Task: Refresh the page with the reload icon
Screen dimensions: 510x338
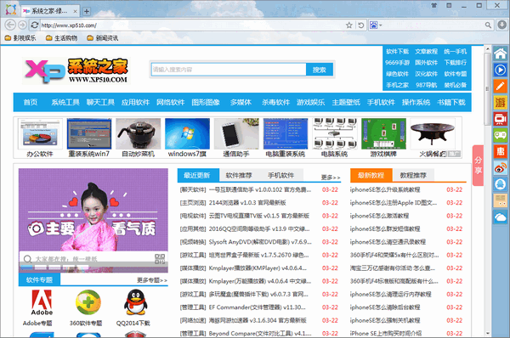Action: pyautogui.click(x=35, y=25)
